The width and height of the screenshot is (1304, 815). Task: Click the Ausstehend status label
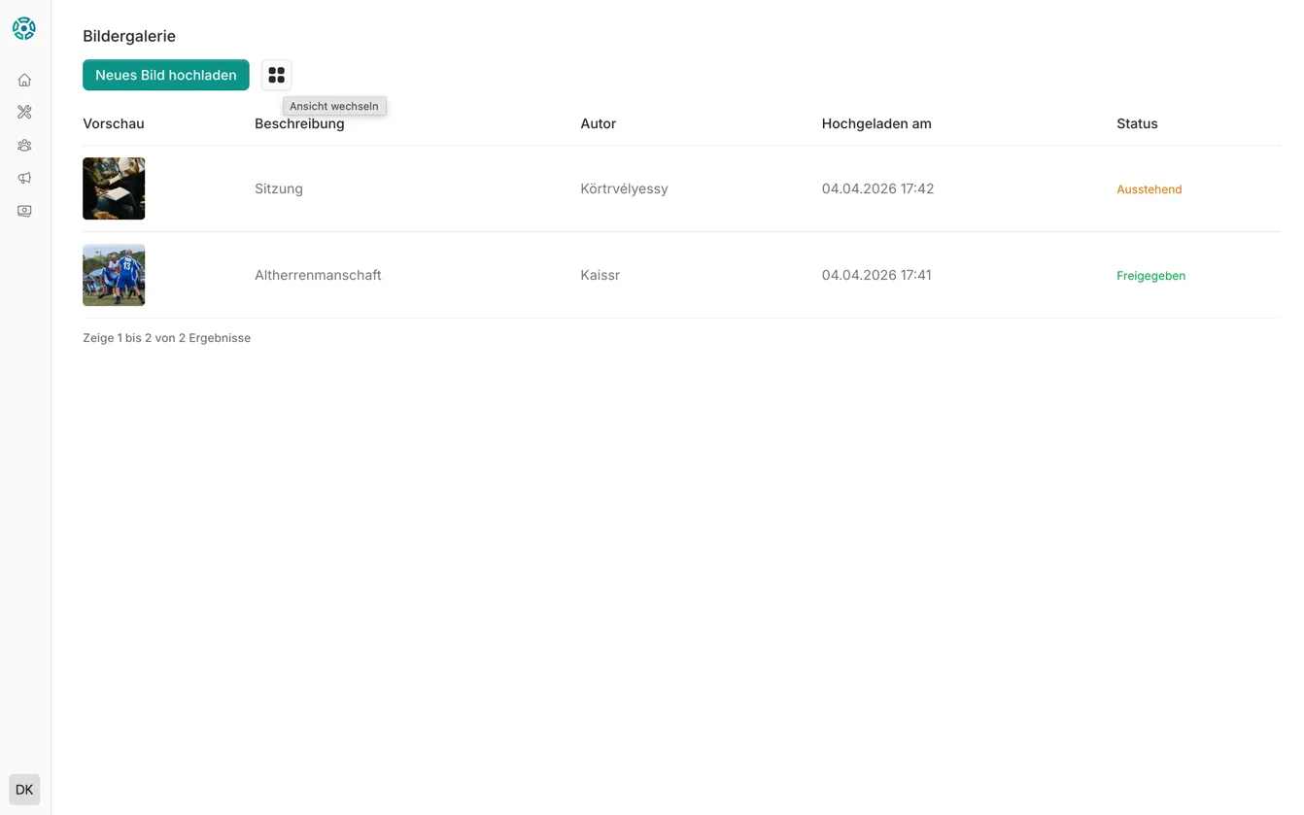[1149, 189]
